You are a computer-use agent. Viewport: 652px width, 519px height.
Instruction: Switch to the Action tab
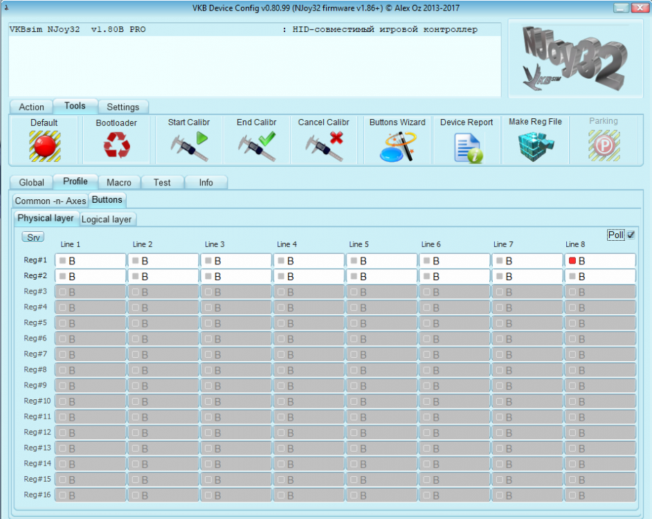[x=31, y=107]
